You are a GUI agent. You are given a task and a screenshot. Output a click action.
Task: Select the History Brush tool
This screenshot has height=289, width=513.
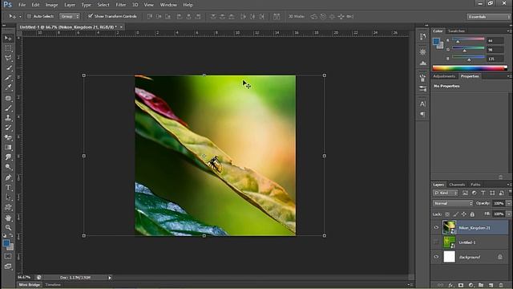click(x=8, y=128)
